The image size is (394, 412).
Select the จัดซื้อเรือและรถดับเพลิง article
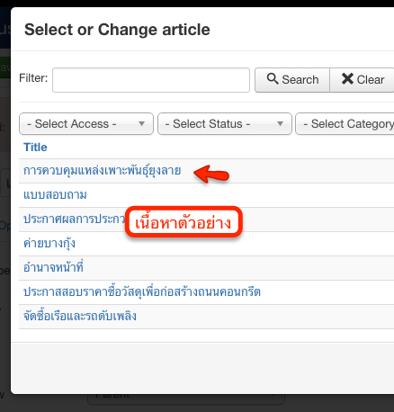coord(80,316)
